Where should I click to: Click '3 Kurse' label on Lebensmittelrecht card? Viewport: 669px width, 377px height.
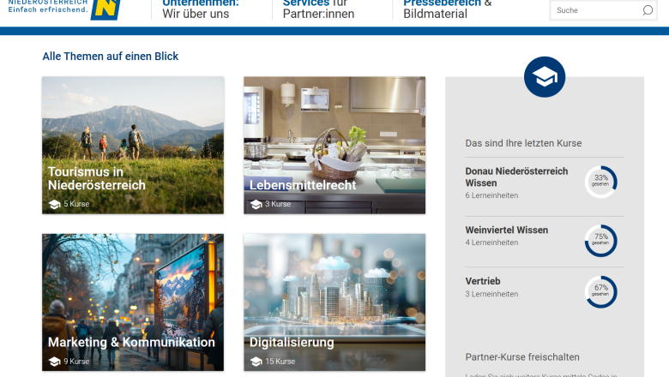[x=278, y=204]
